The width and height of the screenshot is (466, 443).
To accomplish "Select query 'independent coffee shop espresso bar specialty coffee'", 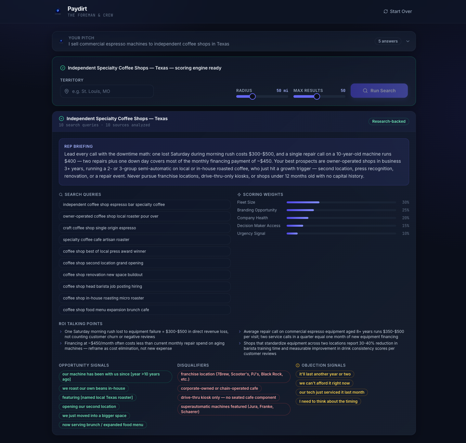I will click(145, 205).
